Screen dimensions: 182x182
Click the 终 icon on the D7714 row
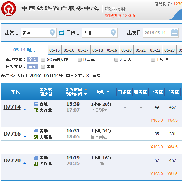36,110
